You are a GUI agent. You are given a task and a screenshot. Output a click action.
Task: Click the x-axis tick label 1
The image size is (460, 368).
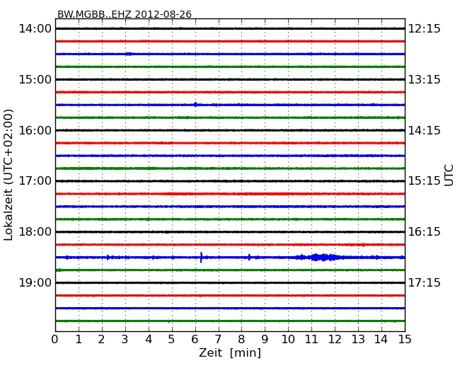tap(79, 340)
